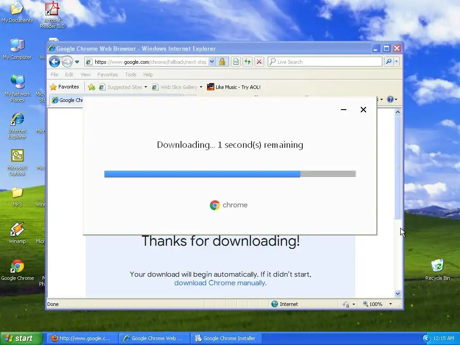Click the search magnifier button
This screenshot has height=345, width=460.
click(x=389, y=62)
